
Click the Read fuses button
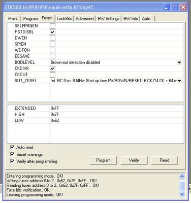165,160
